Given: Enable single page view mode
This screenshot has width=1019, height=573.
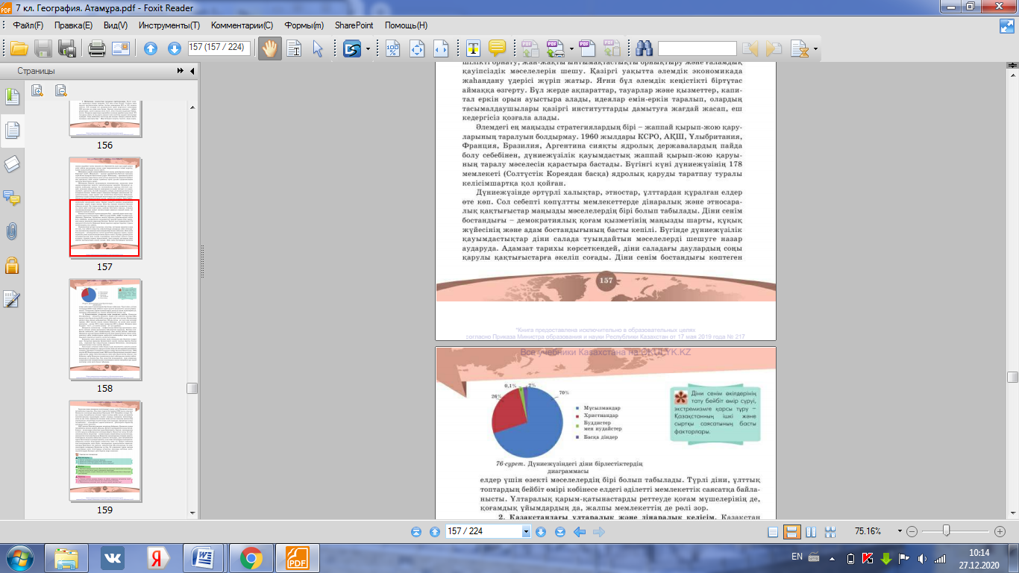Looking at the screenshot, I should tap(773, 532).
